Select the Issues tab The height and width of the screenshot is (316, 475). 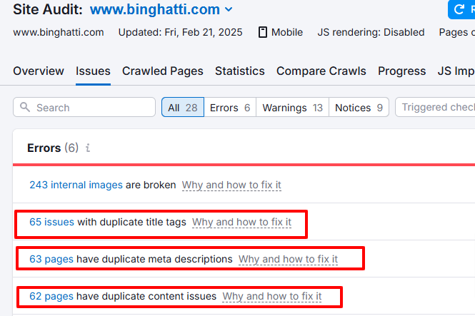[x=93, y=71]
